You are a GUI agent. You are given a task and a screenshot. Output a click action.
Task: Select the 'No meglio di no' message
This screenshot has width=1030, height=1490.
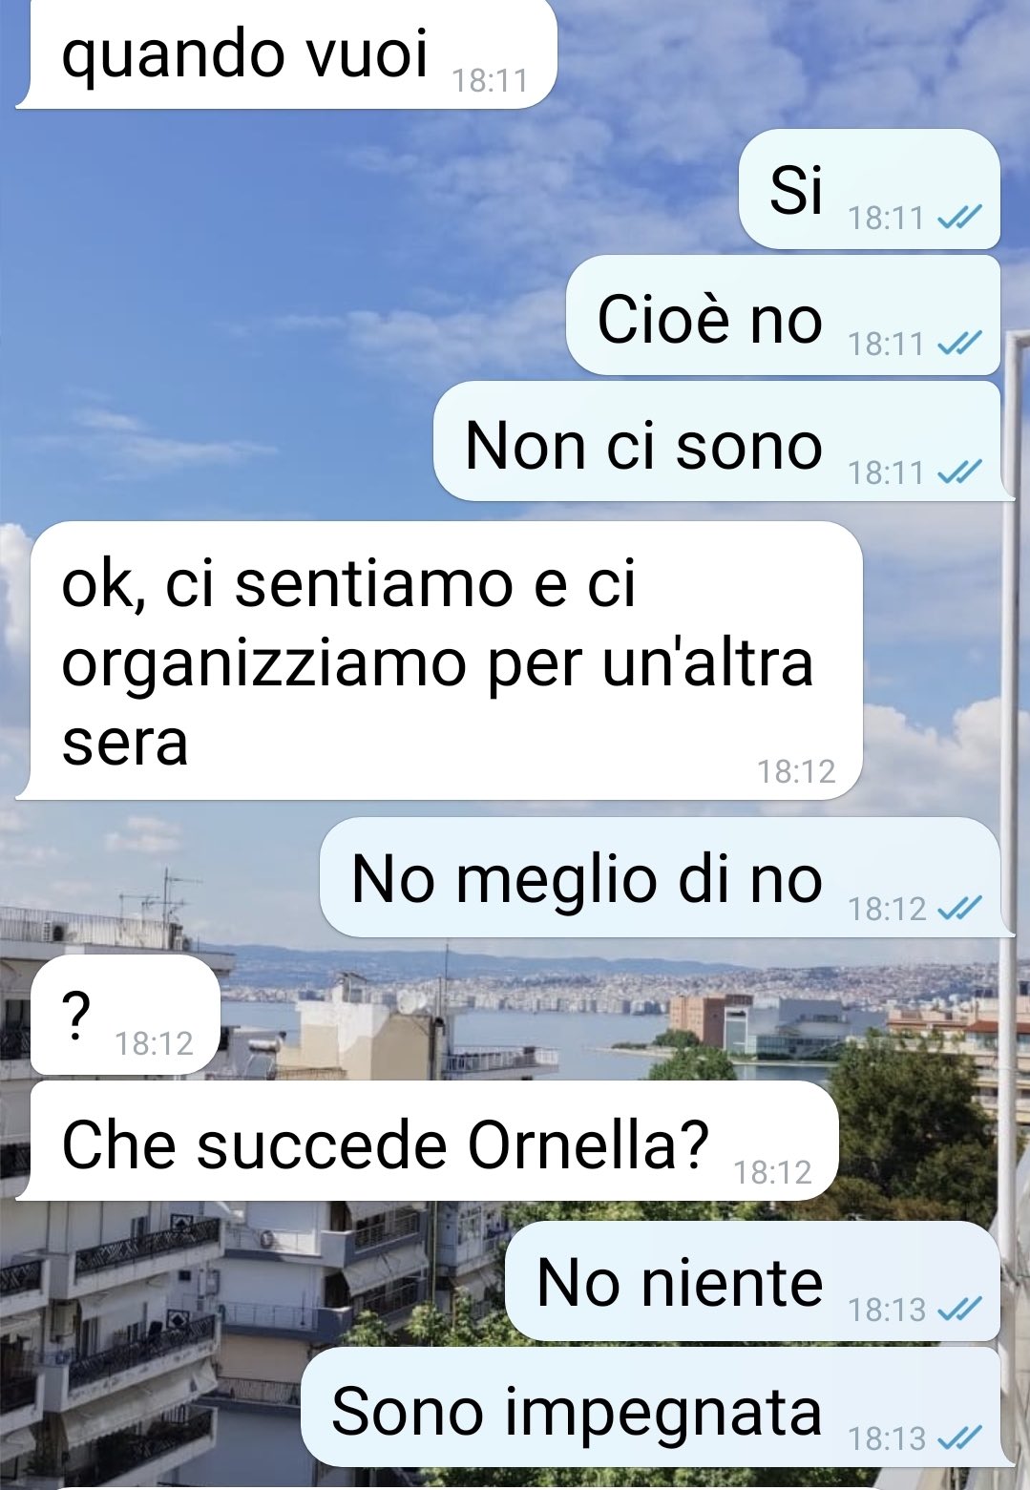pyautogui.click(x=663, y=877)
